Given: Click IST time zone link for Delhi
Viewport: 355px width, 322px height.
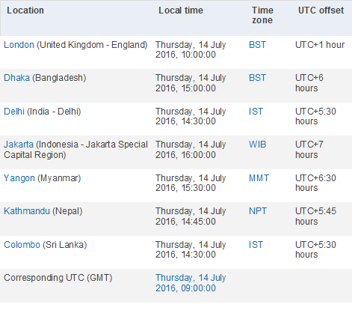Looking at the screenshot, I should coord(256,112).
